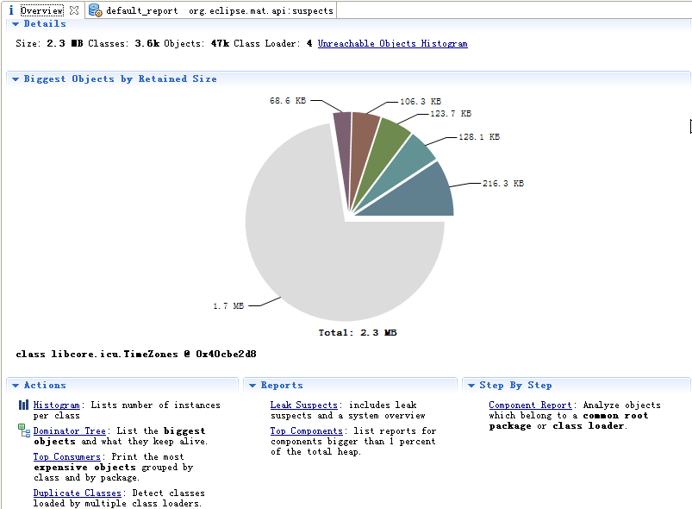
Task: Click the 128.1 KB label
Action: (x=479, y=137)
